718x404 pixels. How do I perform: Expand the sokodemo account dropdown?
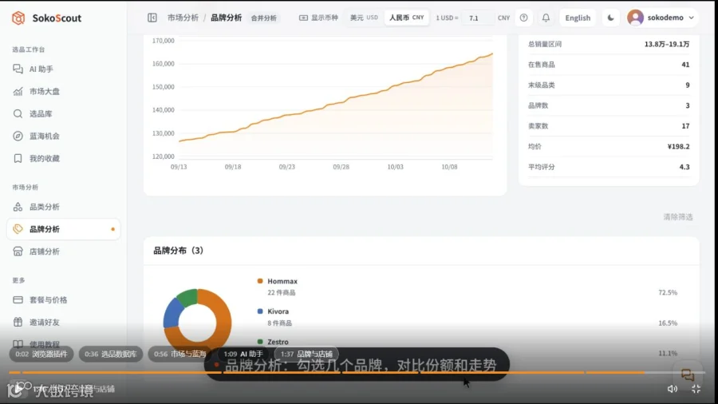(x=691, y=18)
